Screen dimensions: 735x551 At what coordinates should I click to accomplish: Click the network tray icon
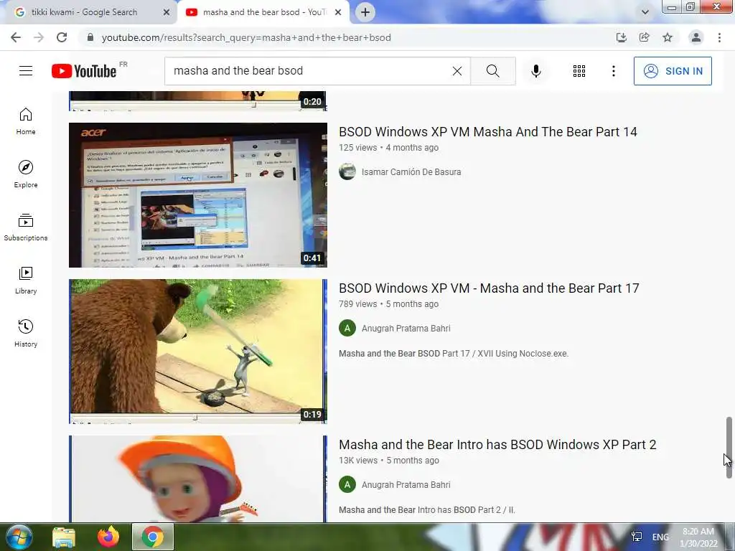point(637,537)
